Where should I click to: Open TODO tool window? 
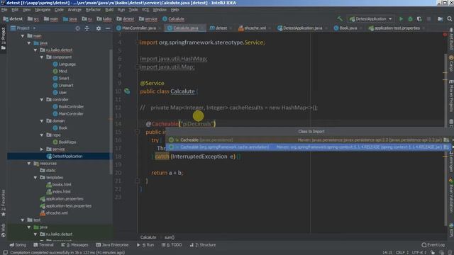(172, 245)
